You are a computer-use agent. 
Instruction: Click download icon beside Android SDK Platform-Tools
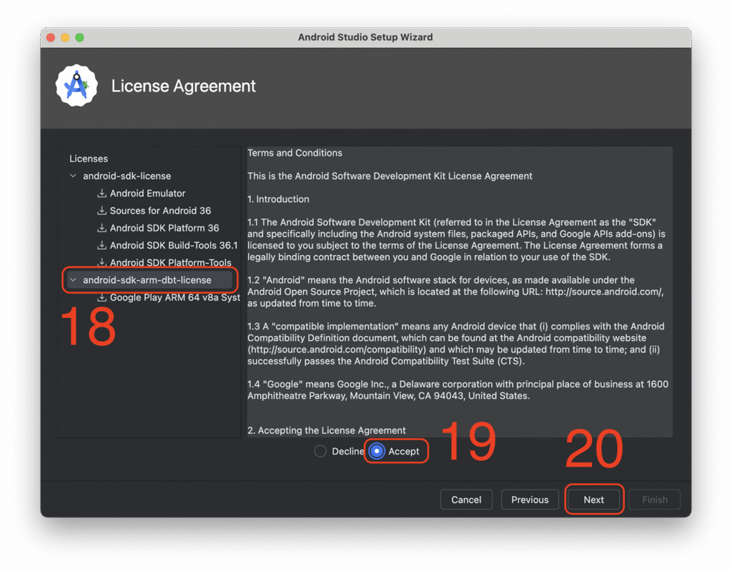[102, 262]
